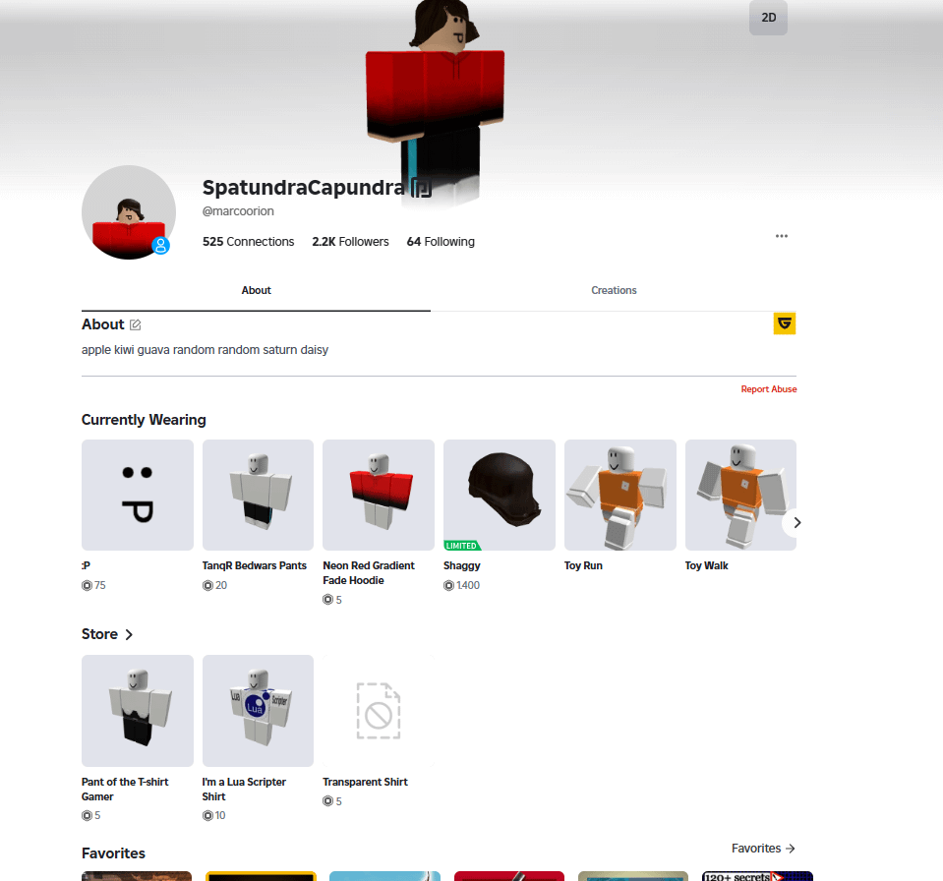
Task: Click the LIMITED label on Shaggy
Action: coord(462,546)
